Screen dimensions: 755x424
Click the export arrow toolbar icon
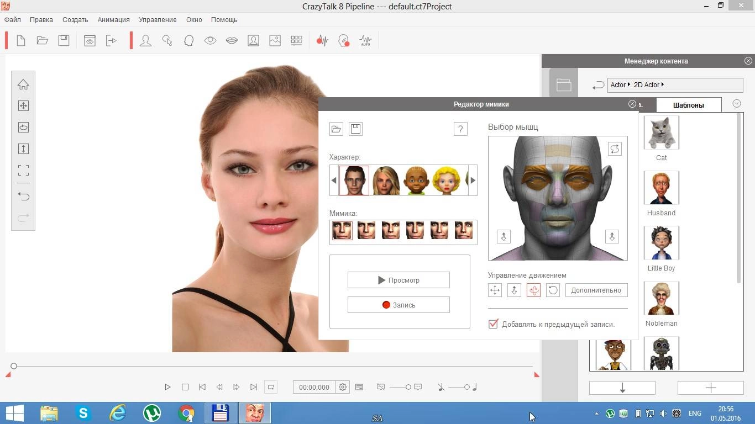coord(111,40)
